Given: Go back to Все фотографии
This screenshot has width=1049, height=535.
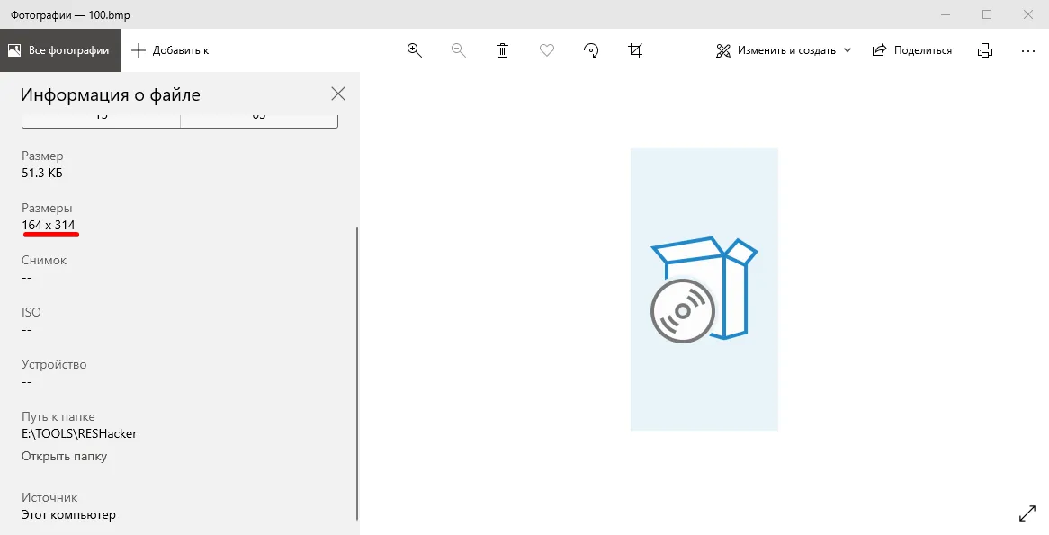Looking at the screenshot, I should click(x=60, y=50).
